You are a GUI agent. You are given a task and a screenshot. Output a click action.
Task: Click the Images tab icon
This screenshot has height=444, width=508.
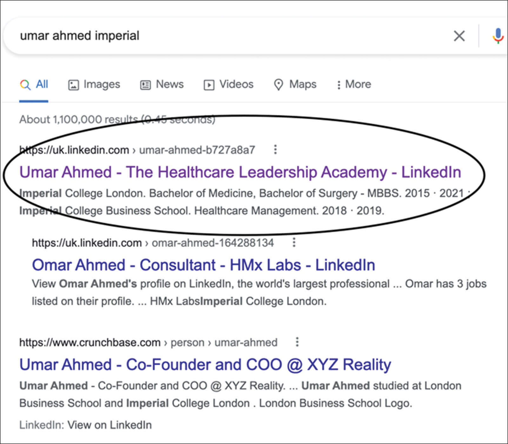click(73, 85)
